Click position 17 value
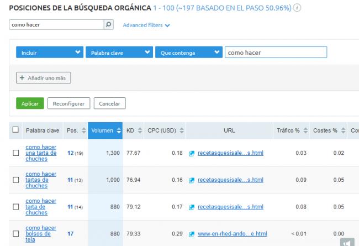359x246 pixels. pos(71,234)
